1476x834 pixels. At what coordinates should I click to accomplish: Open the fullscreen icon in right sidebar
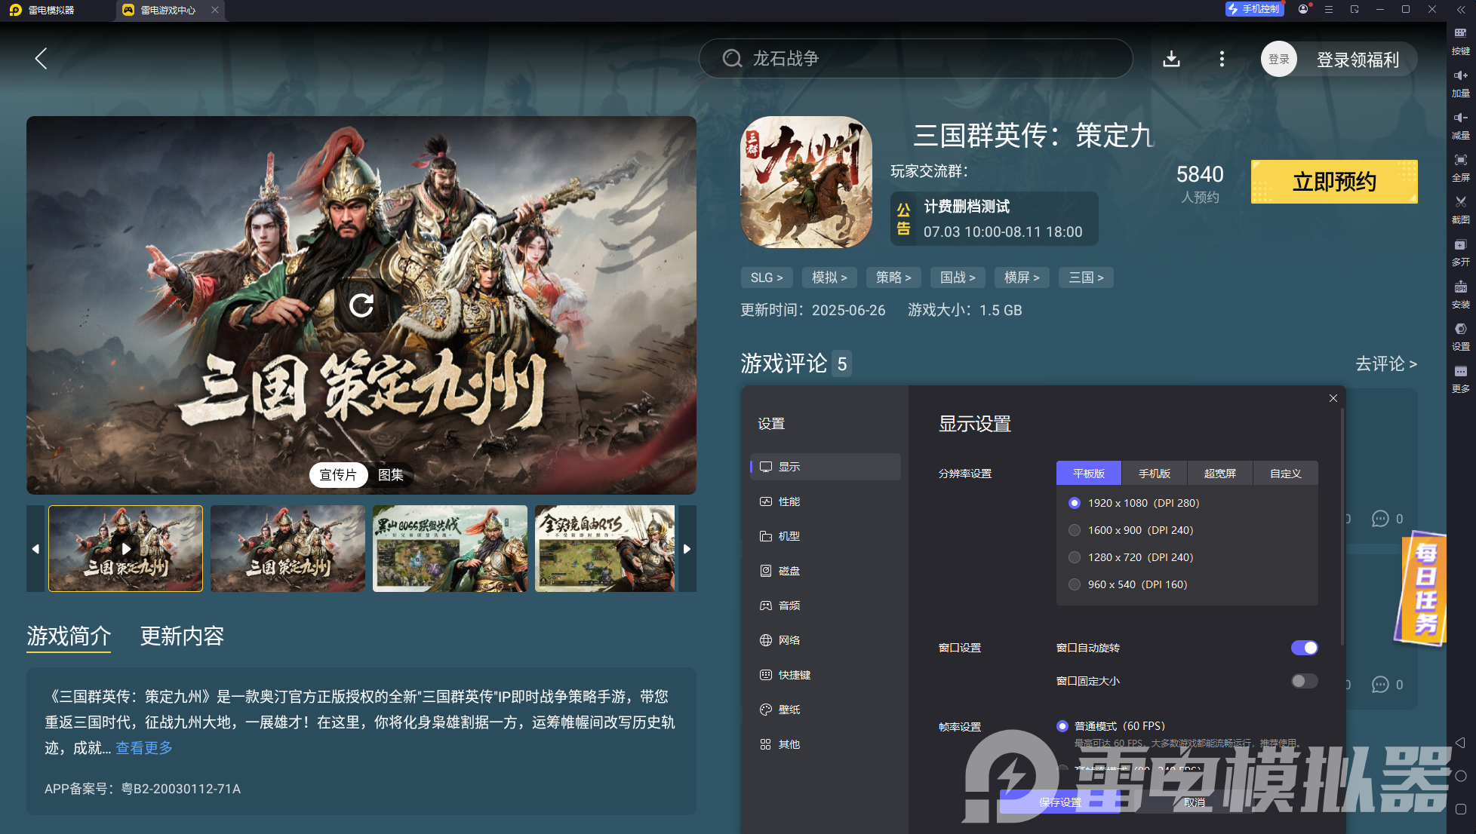[x=1461, y=160]
